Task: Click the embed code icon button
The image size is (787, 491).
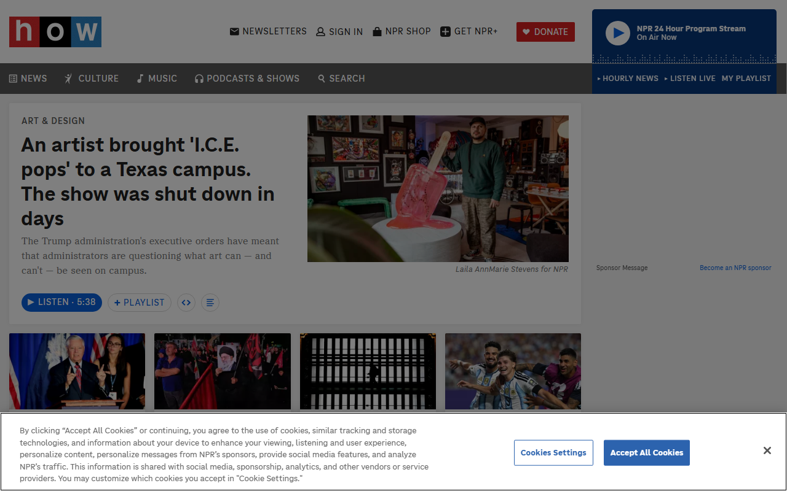Action: pos(186,303)
